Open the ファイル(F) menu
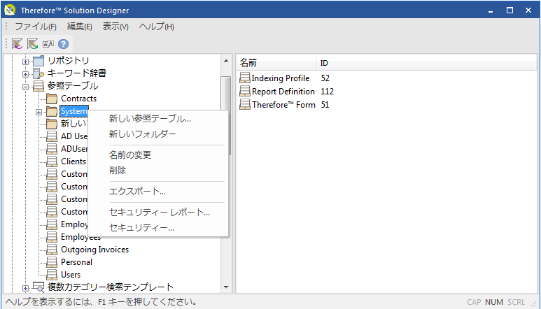The height and width of the screenshot is (309, 541). [36, 27]
